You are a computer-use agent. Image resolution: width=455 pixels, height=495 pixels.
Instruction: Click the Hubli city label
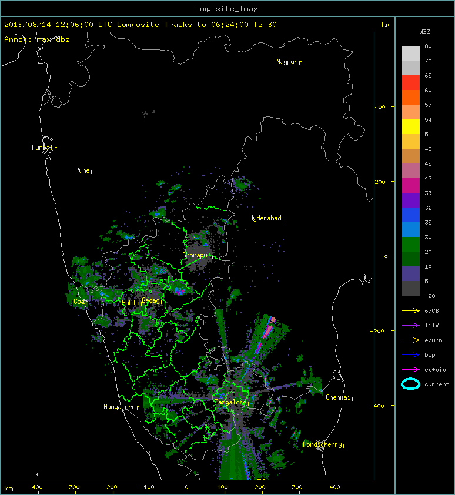click(x=132, y=303)
